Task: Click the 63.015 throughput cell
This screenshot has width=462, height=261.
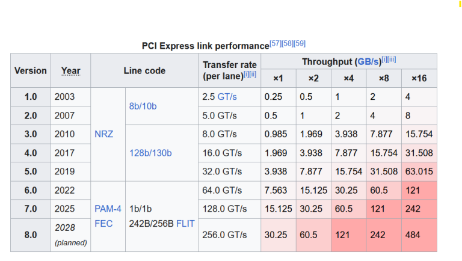Action: [419, 171]
